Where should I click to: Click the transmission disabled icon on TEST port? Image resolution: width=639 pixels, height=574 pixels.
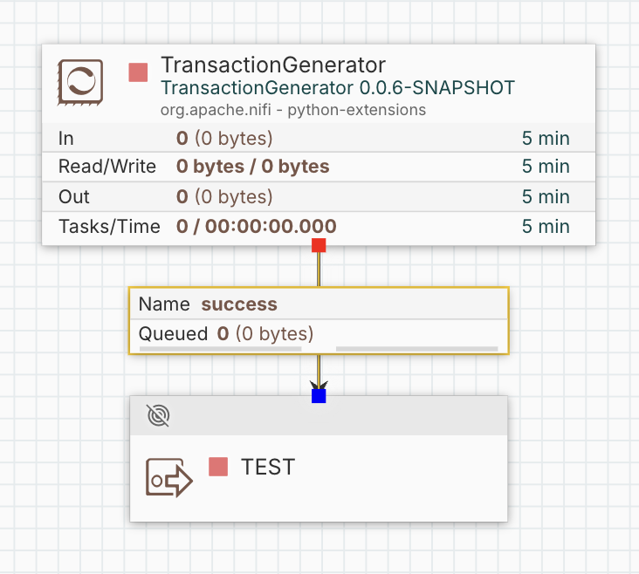pyautogui.click(x=158, y=415)
